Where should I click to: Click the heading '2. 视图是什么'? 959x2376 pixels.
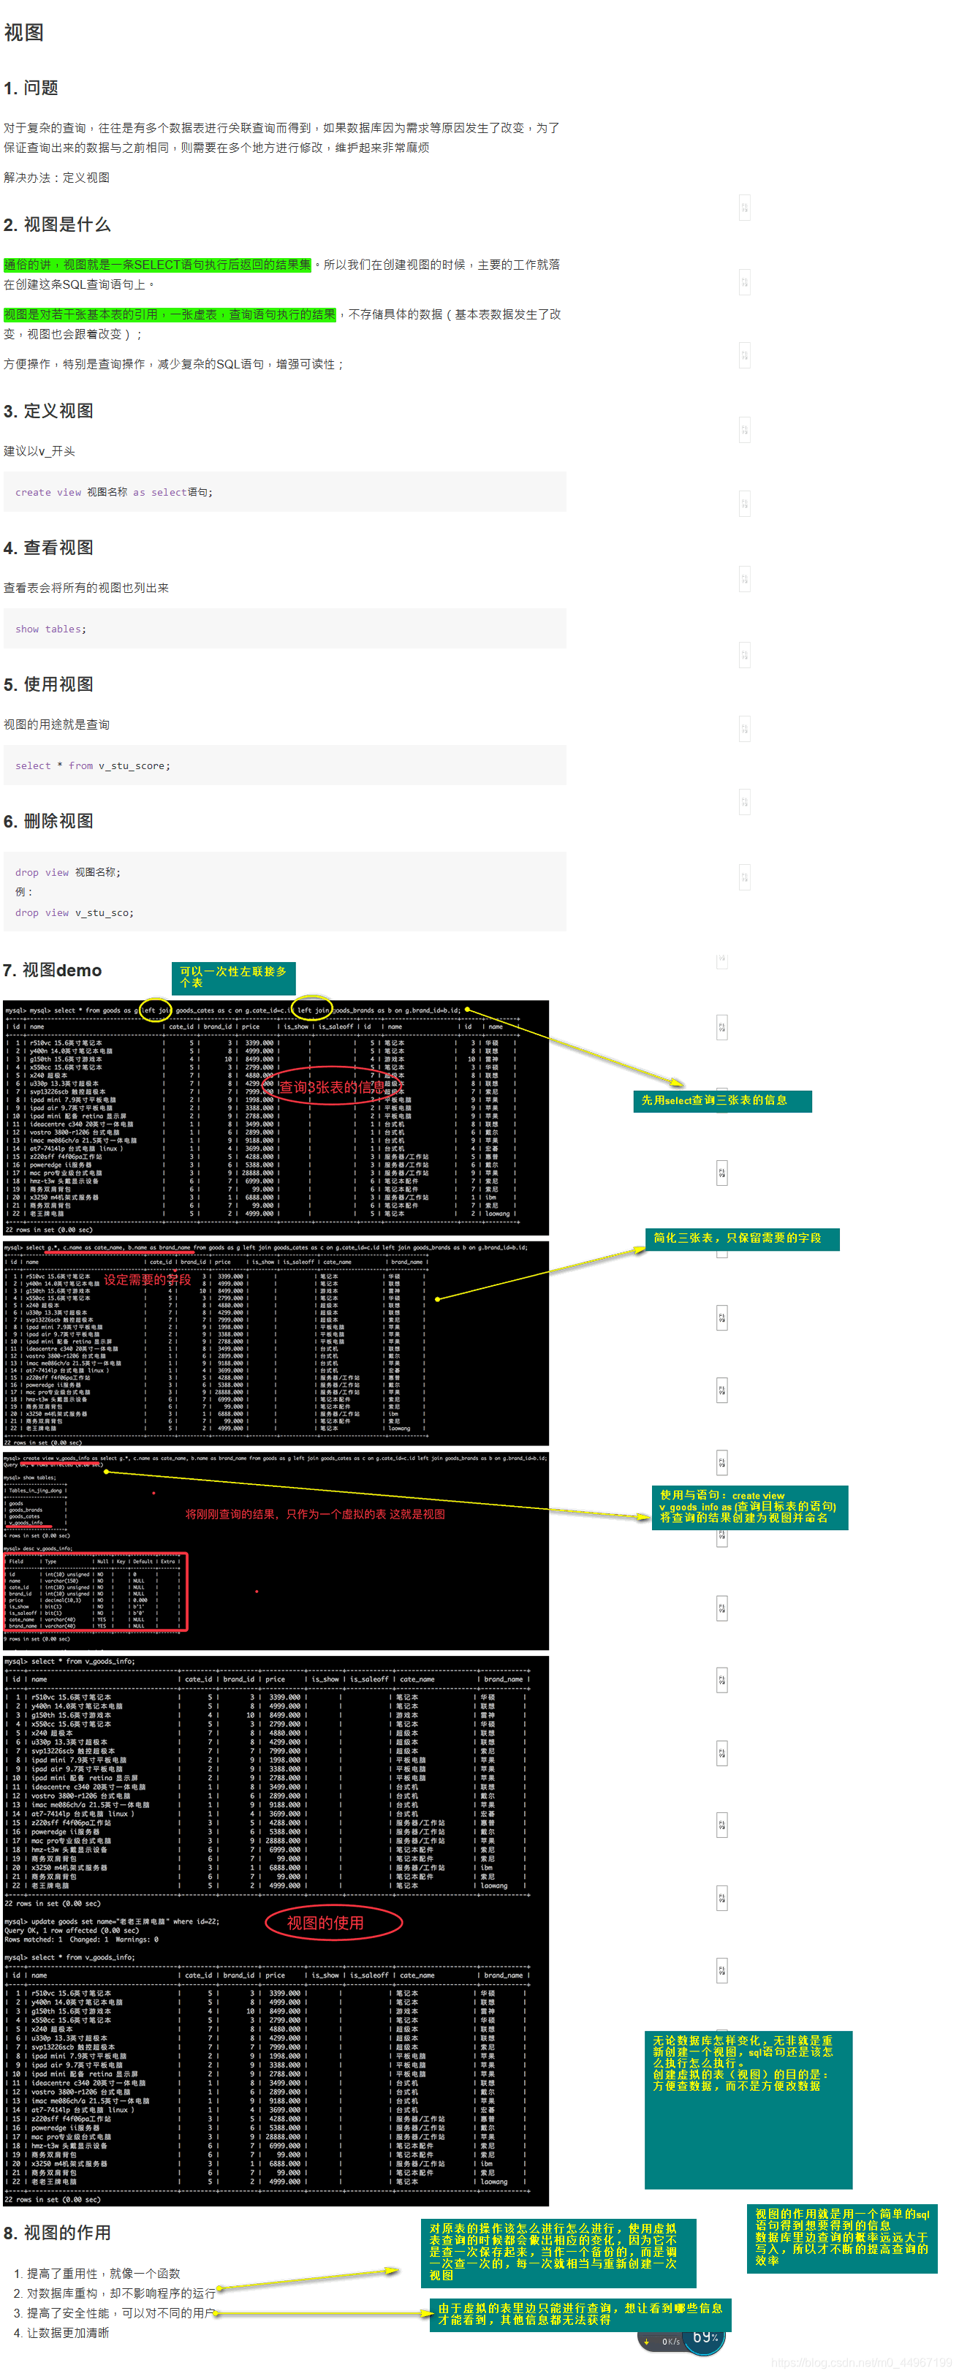[x=56, y=224]
